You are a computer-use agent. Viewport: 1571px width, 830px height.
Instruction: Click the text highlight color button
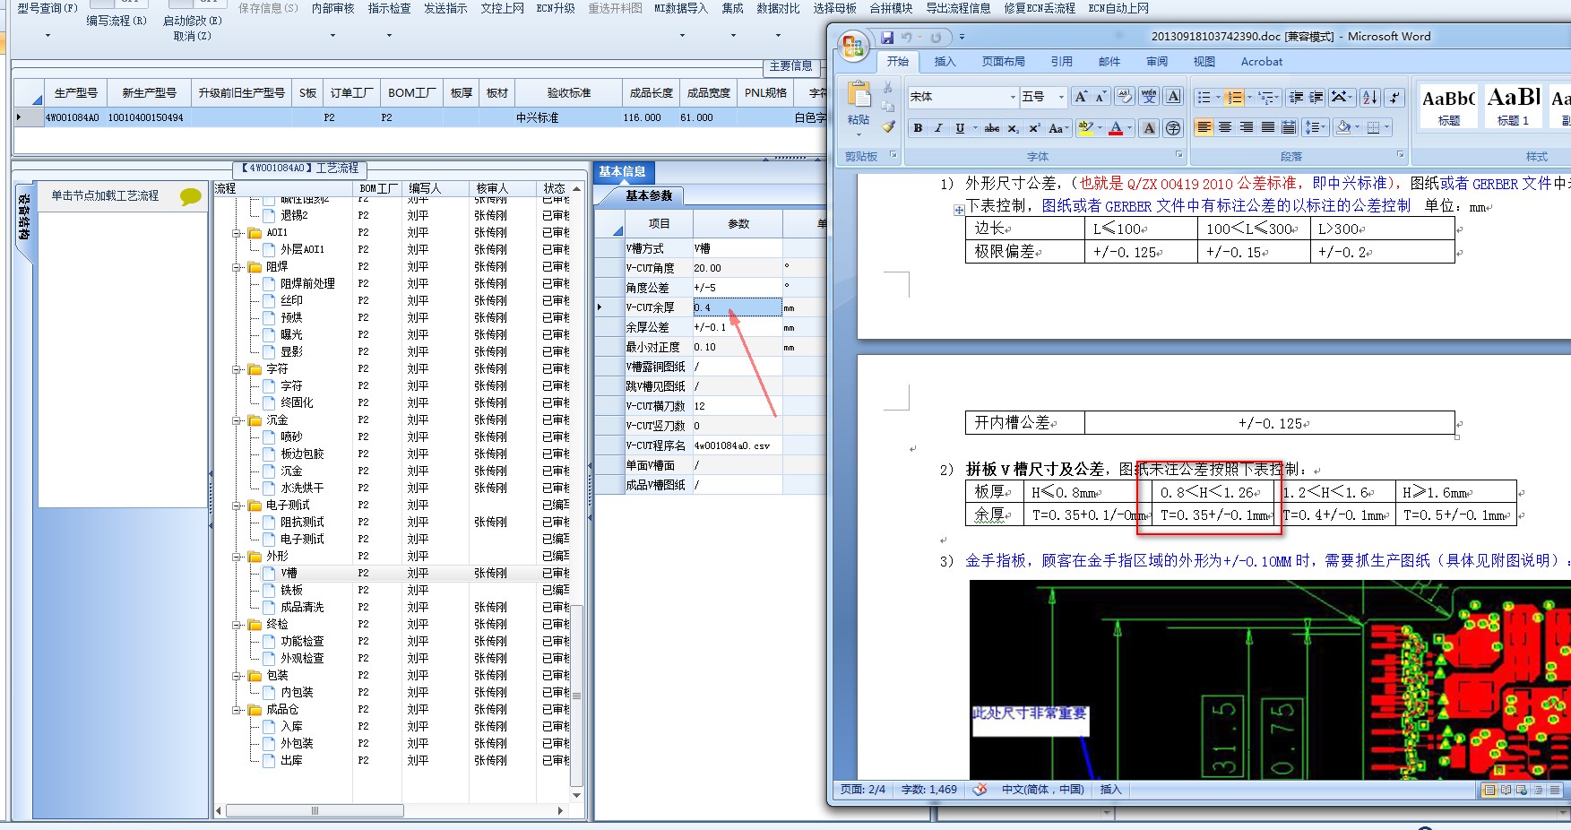click(1085, 128)
